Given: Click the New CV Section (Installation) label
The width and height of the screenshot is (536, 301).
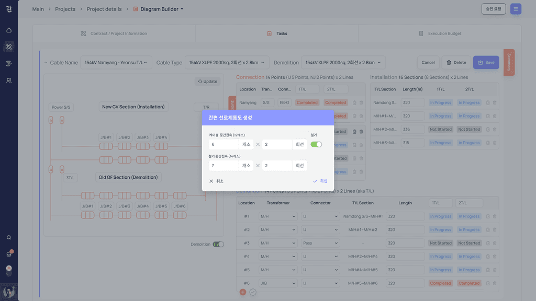Looking at the screenshot, I should 133,107.
